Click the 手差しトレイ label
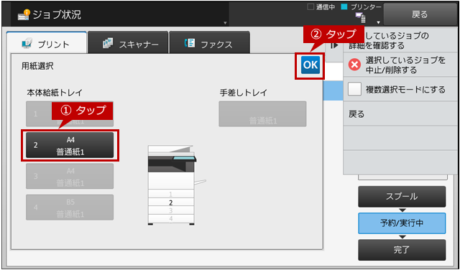The width and height of the screenshot is (460, 270). [244, 93]
